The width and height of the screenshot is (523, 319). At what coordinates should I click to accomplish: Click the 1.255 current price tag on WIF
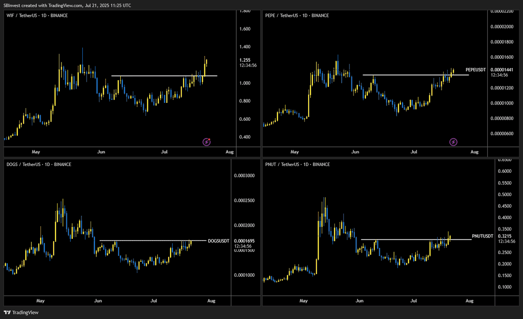[245, 60]
